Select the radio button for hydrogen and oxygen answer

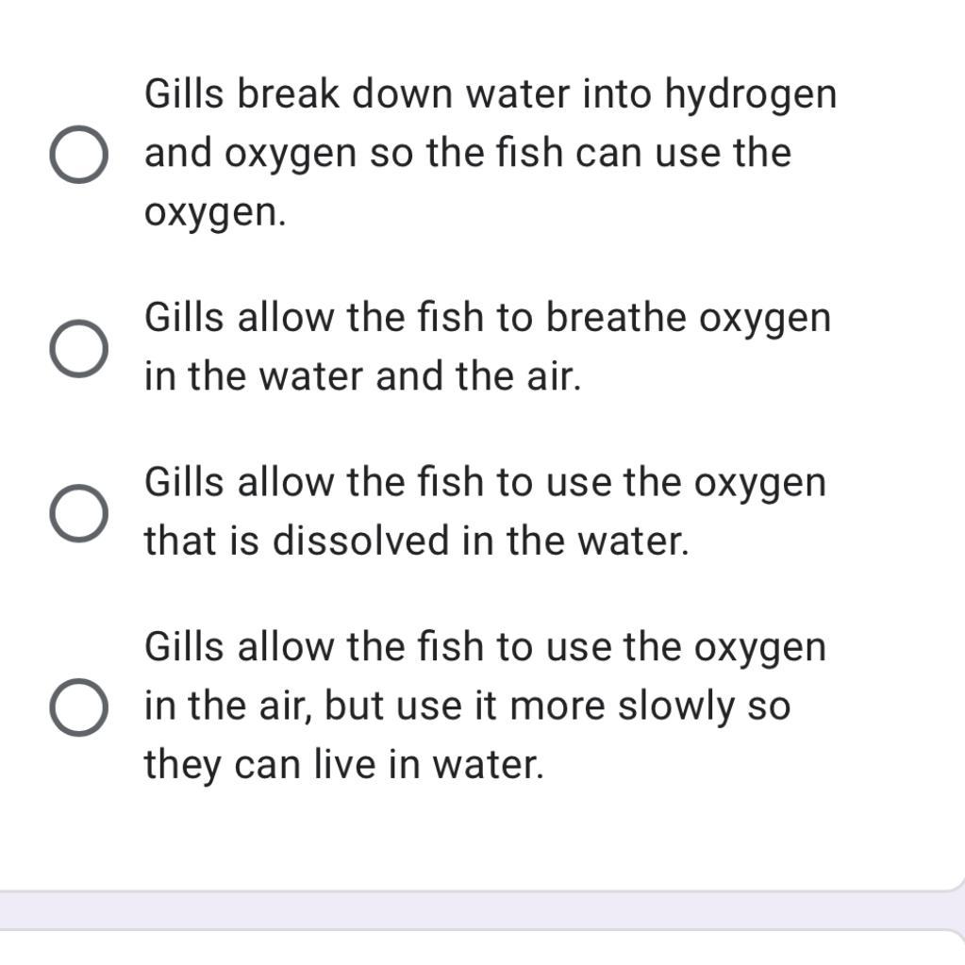[77, 154]
